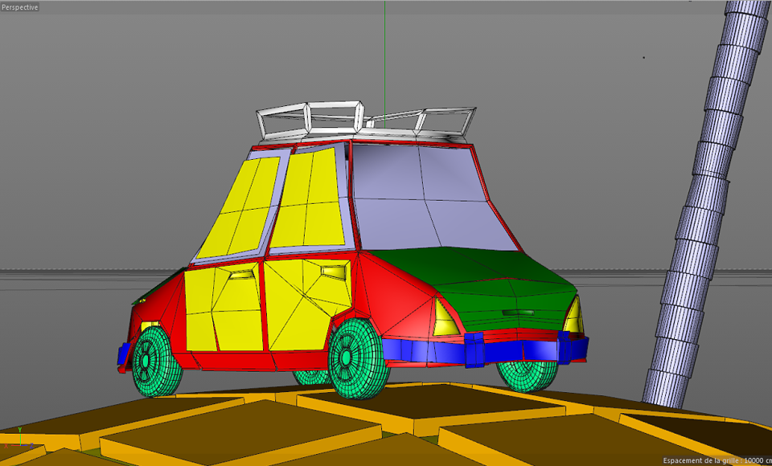Click the XYZ axis orientation gizmo
Viewport: 772px width, 466px height.
coord(18,439)
